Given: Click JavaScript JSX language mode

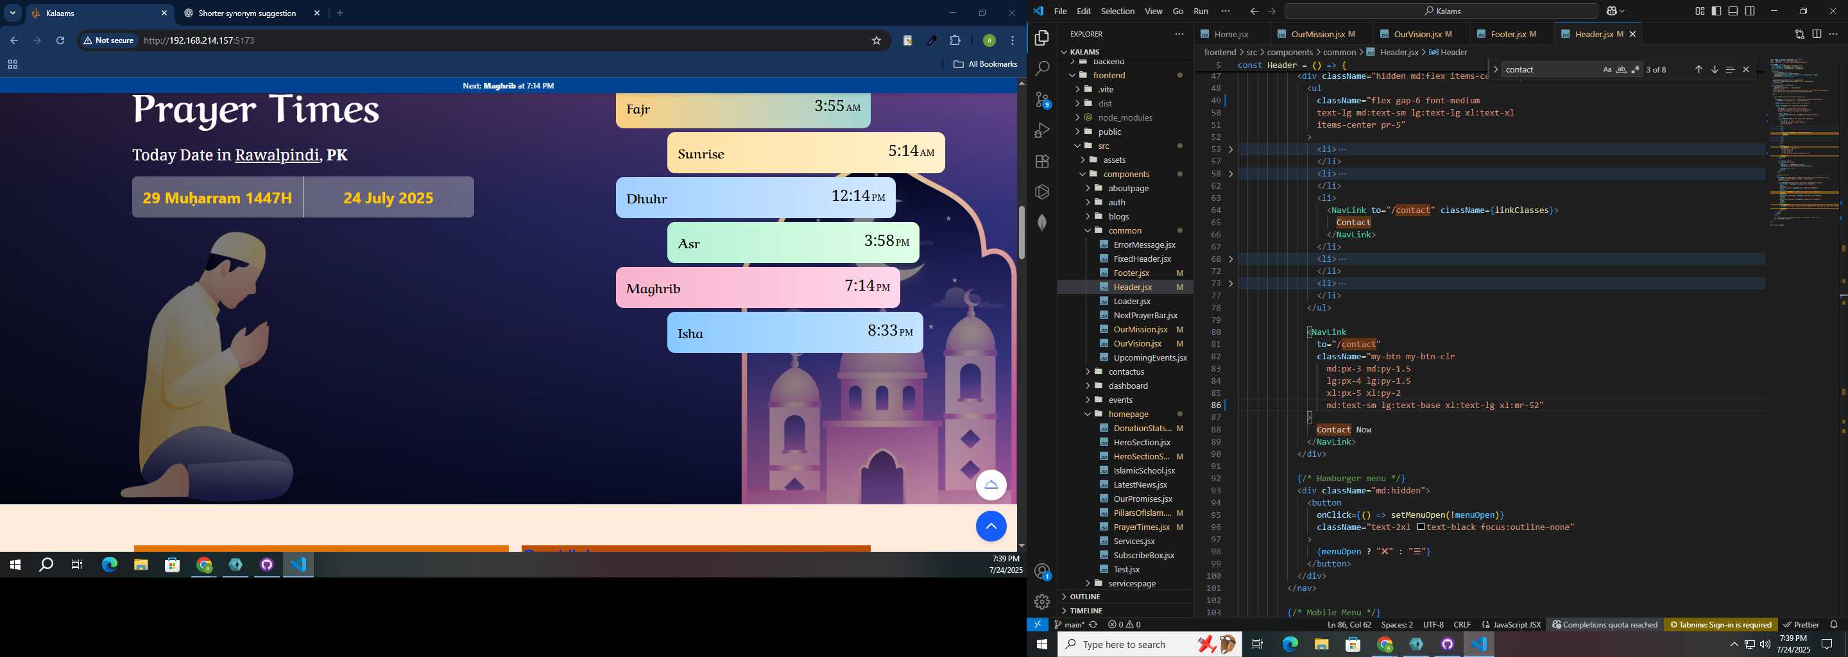Looking at the screenshot, I should click(x=1511, y=625).
